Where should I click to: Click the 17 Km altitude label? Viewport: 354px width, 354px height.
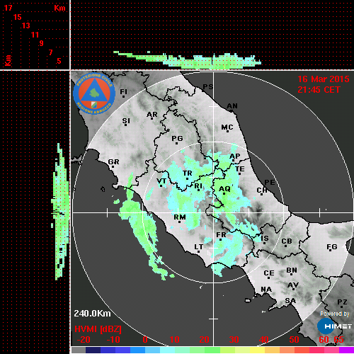[x=8, y=8]
